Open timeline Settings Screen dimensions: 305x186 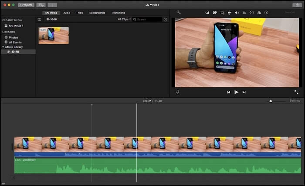[x=295, y=101]
